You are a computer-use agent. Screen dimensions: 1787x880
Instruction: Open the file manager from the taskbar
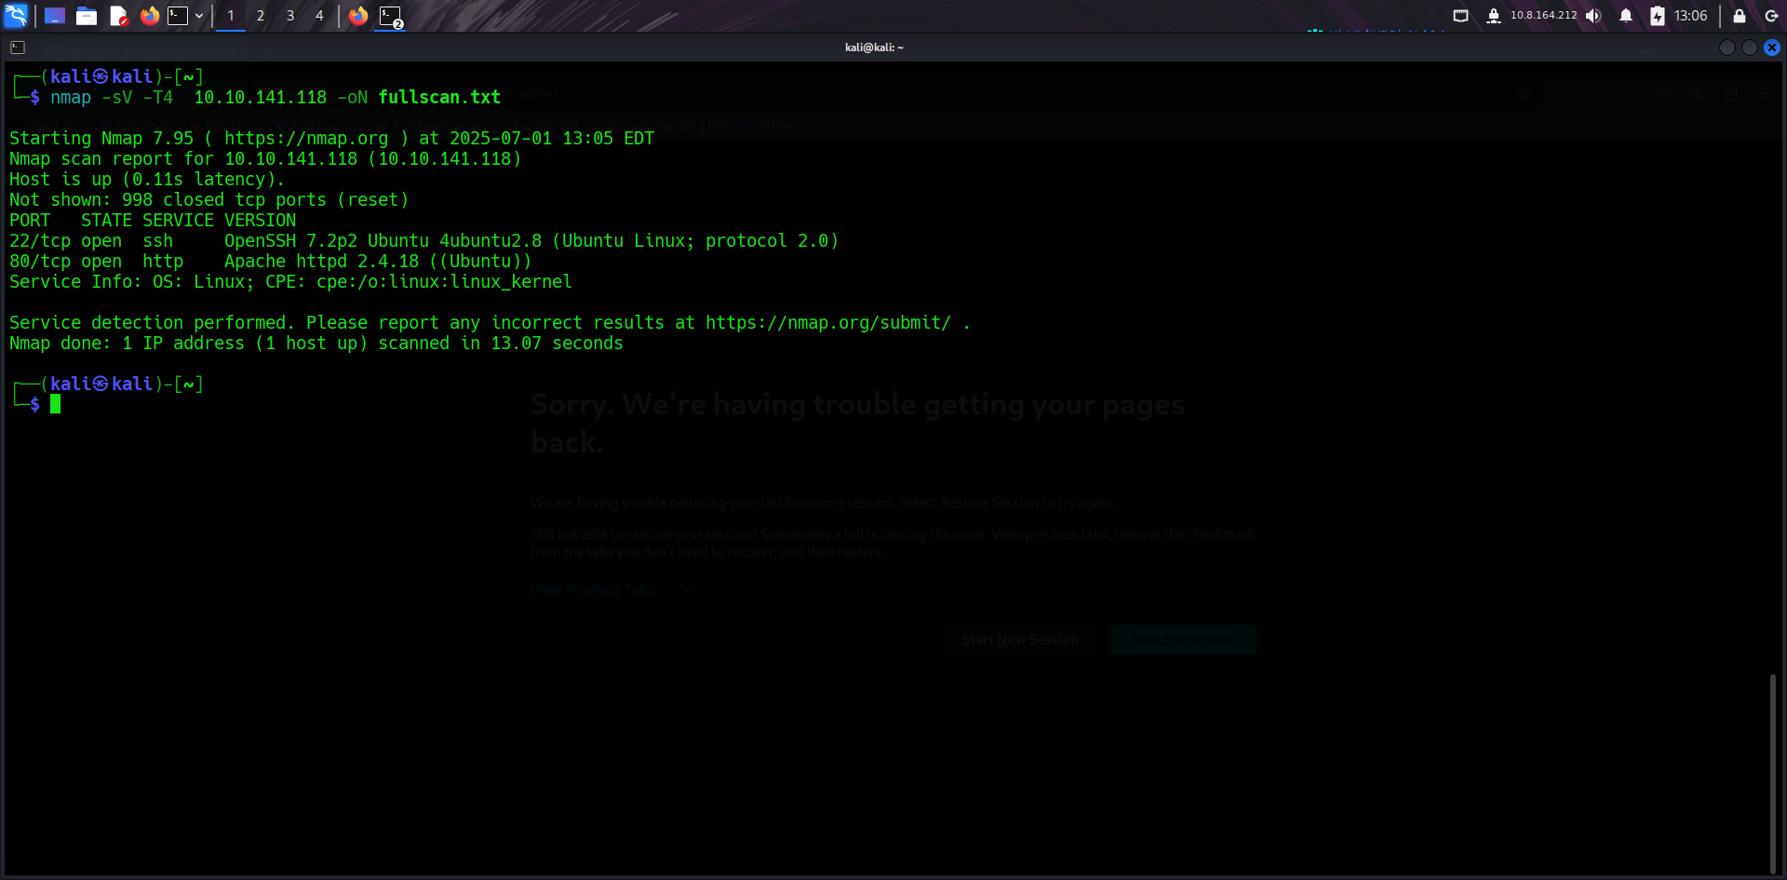[x=87, y=16]
